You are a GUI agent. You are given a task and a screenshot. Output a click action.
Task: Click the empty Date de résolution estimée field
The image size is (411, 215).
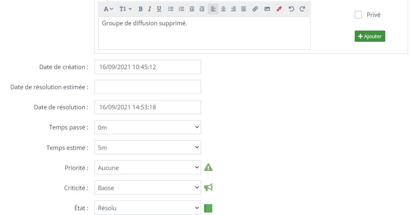click(148, 87)
